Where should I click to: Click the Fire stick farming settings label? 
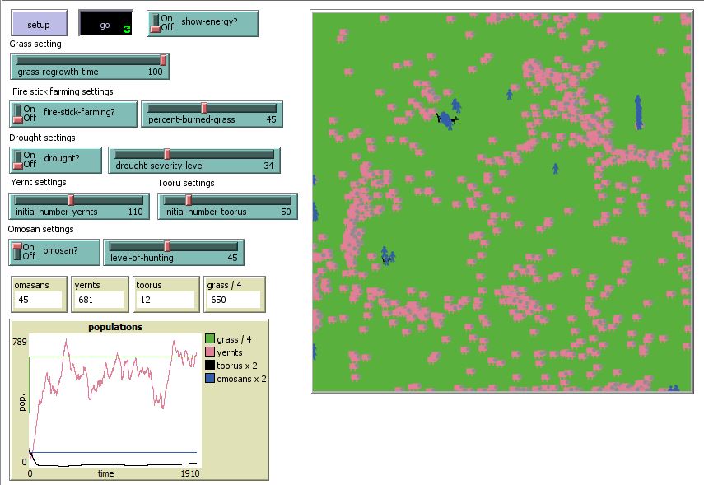(x=63, y=91)
